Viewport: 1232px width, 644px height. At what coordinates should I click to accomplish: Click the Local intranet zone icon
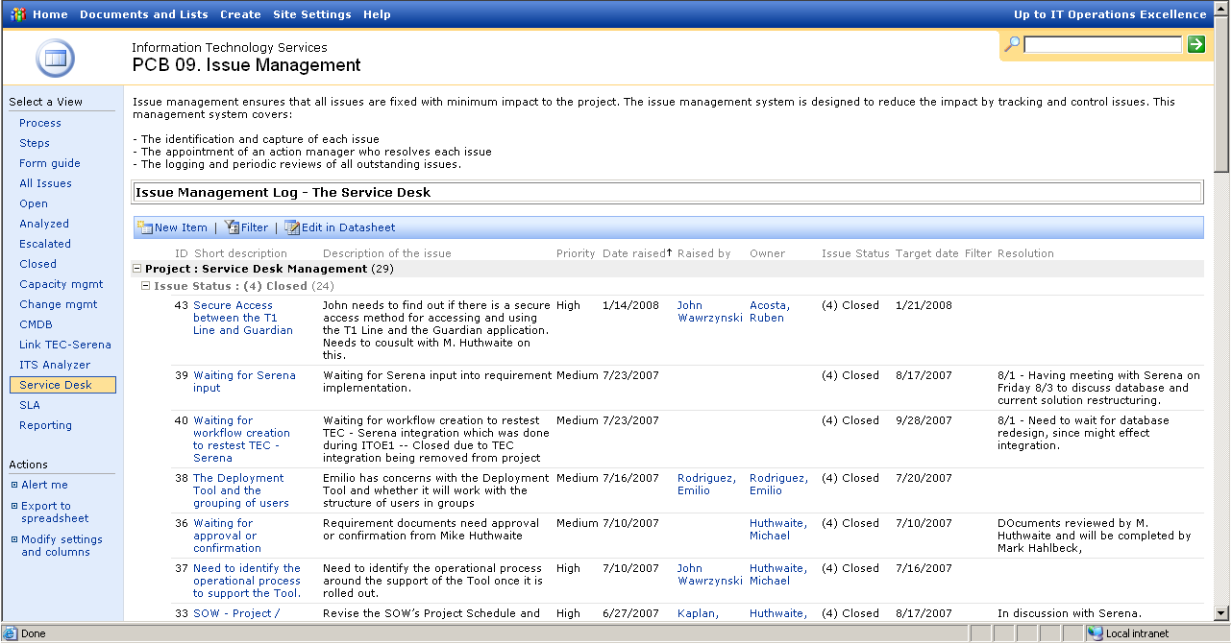coord(1095,633)
